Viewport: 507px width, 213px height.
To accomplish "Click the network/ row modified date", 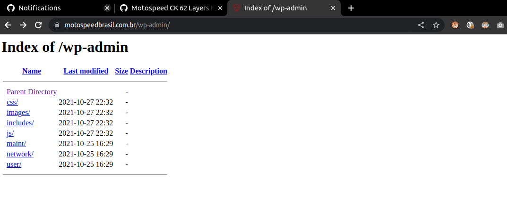I will point(86,154).
